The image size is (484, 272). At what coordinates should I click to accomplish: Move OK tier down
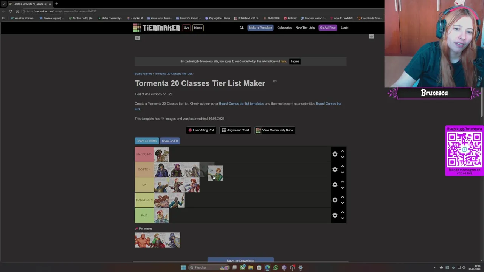coord(342,188)
